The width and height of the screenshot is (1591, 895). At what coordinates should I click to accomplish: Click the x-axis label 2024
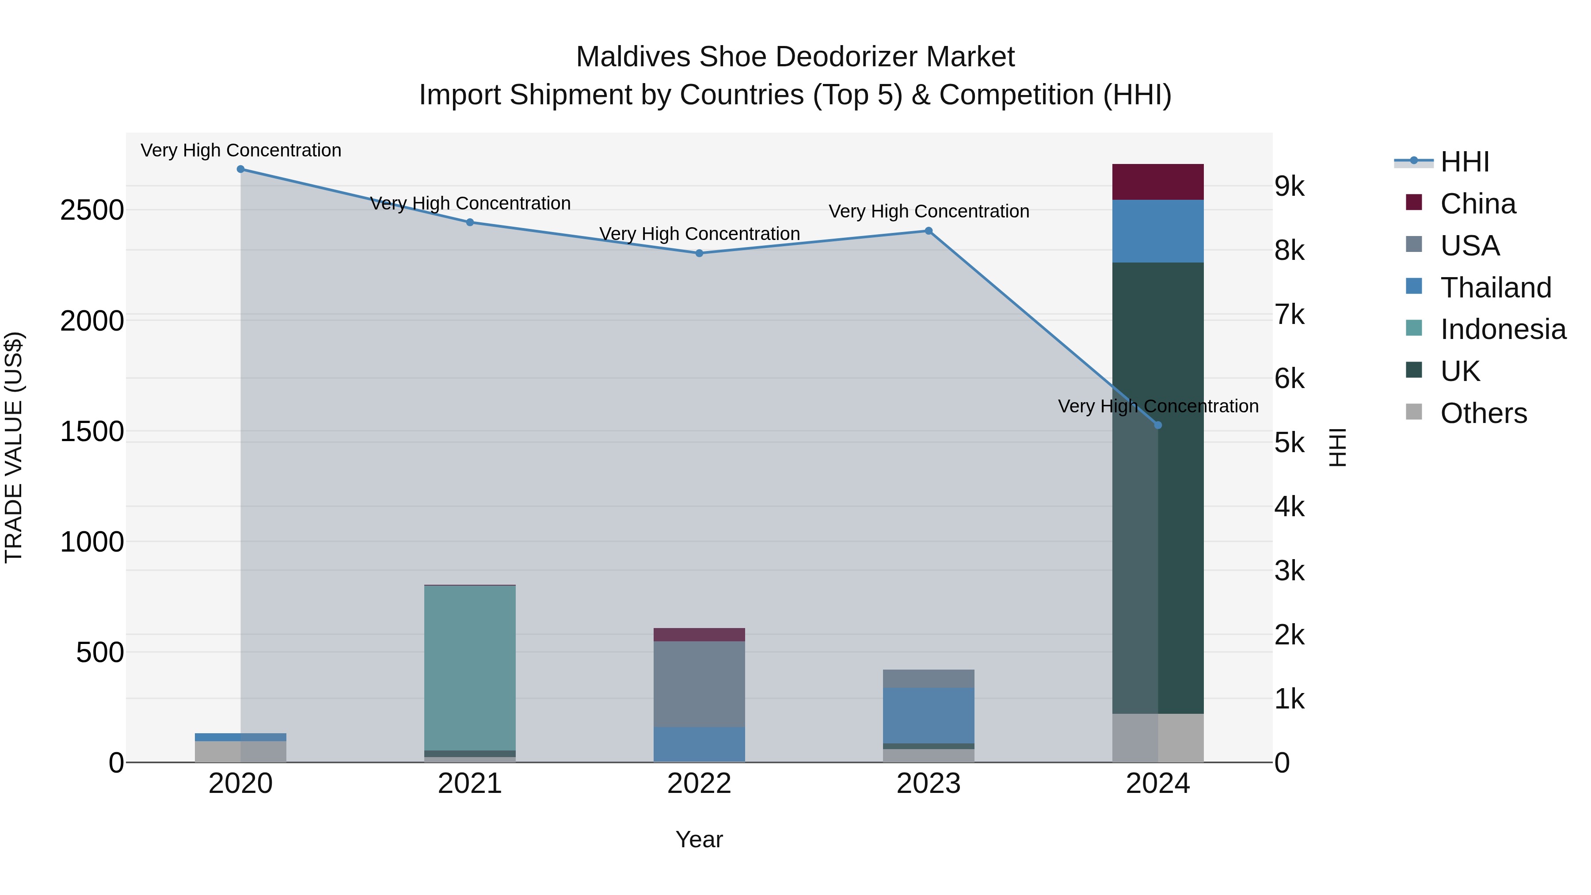click(1158, 784)
